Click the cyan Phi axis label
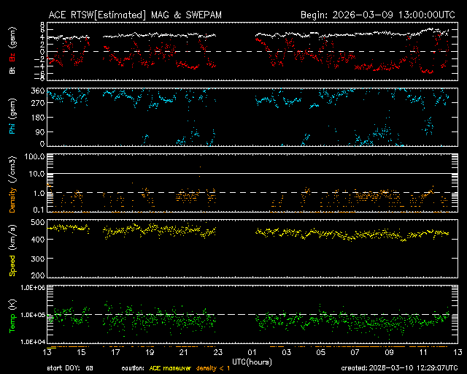Screen dimensions: 467x374 [x=12, y=127]
